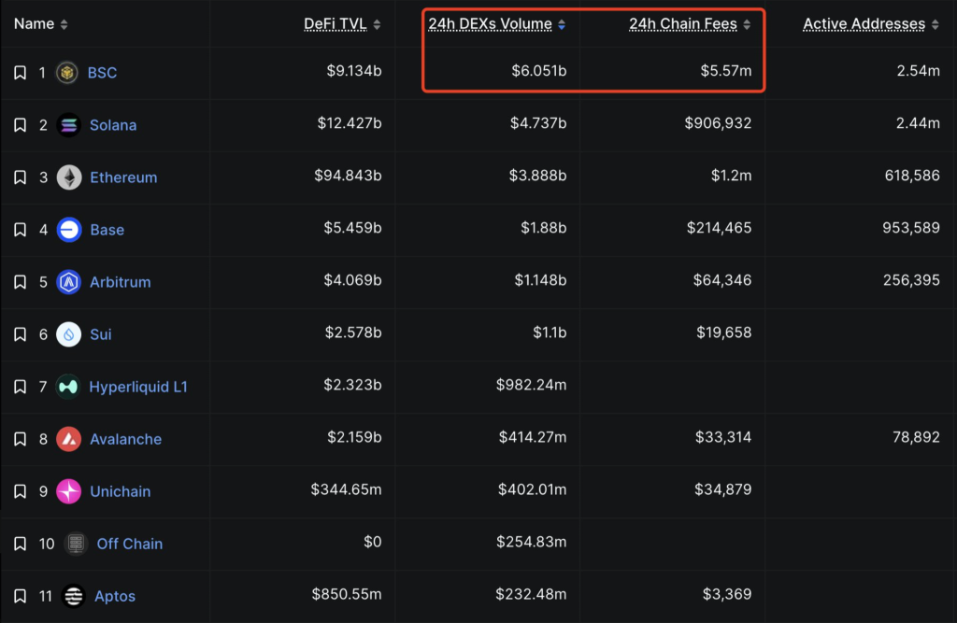Image resolution: width=957 pixels, height=623 pixels.
Task: Sort by Active Addresses arrows
Action: tap(936, 25)
